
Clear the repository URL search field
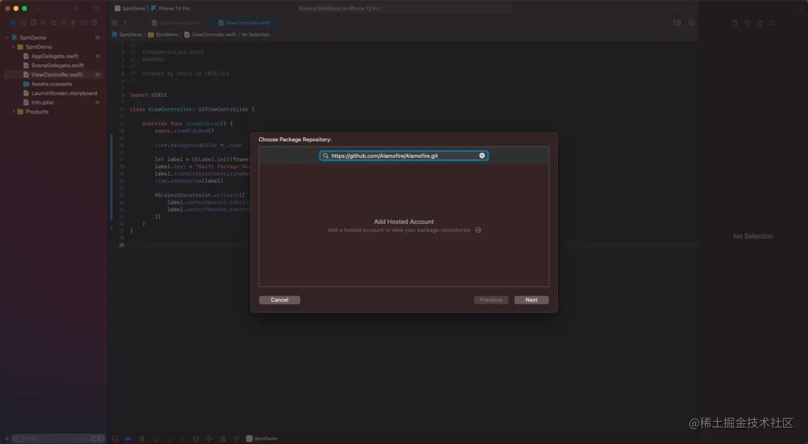(x=482, y=156)
